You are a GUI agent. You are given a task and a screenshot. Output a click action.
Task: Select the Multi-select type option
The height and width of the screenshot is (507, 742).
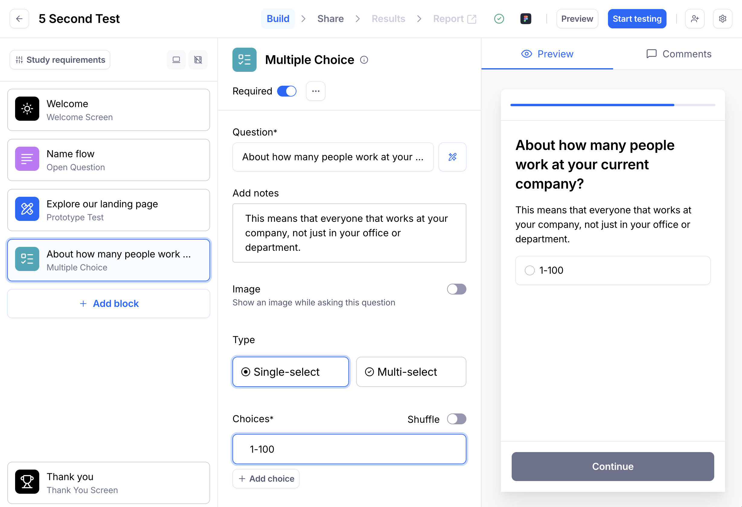coord(411,371)
